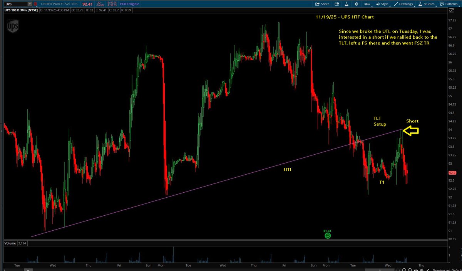Click the 'UNITED PARCEL SVC IN B' description
The width and height of the screenshot is (462, 271).
point(59,4)
